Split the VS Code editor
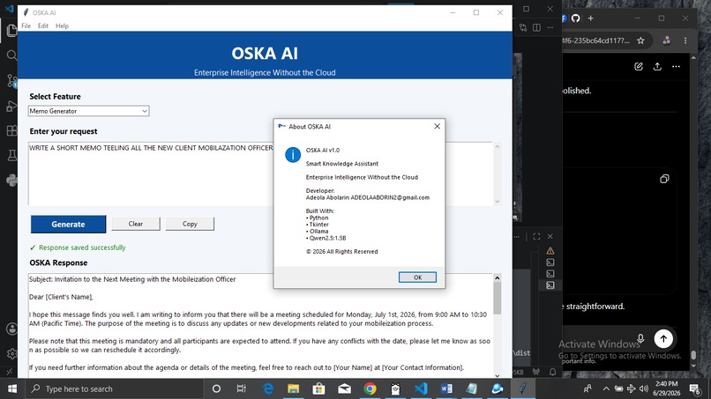Image resolution: width=711 pixels, height=399 pixels. click(x=537, y=27)
